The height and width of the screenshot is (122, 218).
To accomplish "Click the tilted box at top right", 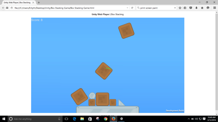I will click(x=126, y=31).
